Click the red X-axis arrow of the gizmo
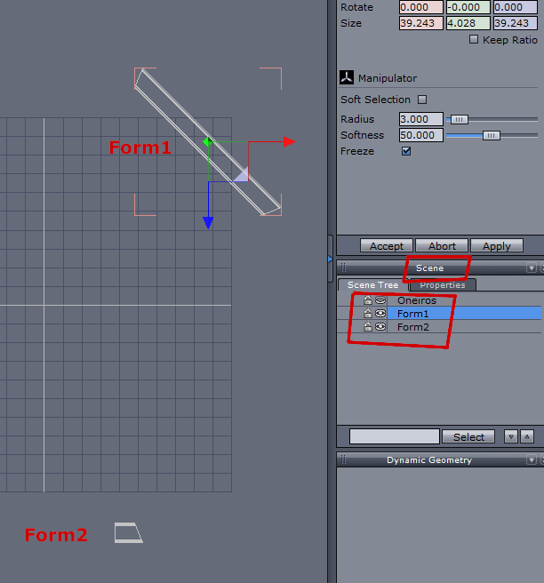This screenshot has height=583, width=544. click(x=289, y=141)
